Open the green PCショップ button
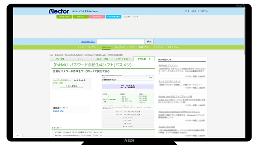258x145 pixels. click(81, 17)
